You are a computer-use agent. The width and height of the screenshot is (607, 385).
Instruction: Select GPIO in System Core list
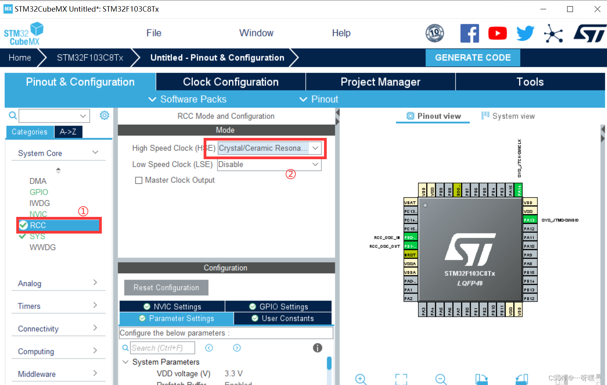[x=39, y=192]
